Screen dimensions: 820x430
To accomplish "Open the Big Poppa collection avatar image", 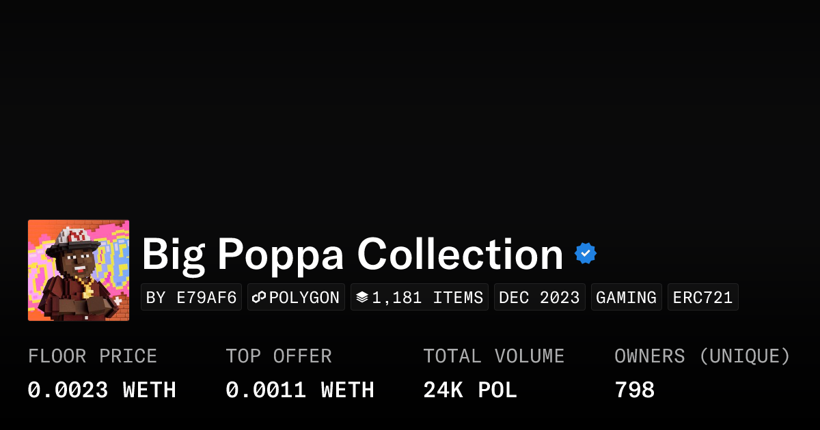I will [x=79, y=270].
